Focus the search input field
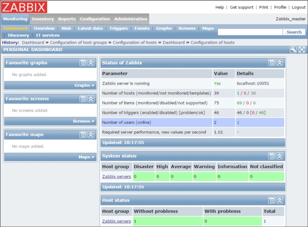Viewport: 308px width, 227px height. click(250, 32)
